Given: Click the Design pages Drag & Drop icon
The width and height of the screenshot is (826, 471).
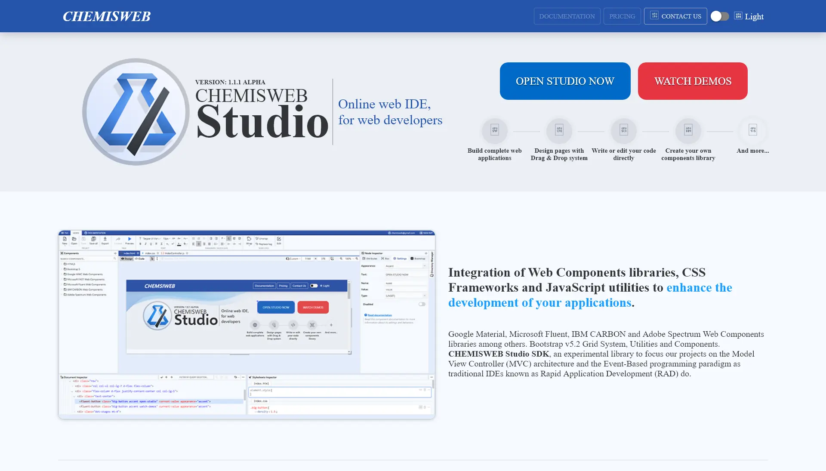Looking at the screenshot, I should pos(559,130).
